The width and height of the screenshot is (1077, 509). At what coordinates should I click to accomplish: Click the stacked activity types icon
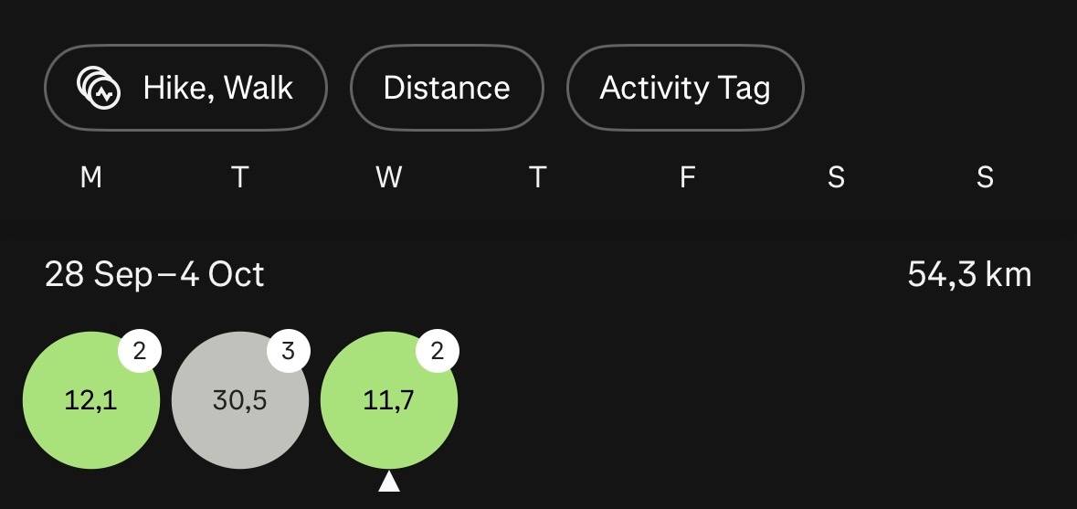[99, 88]
